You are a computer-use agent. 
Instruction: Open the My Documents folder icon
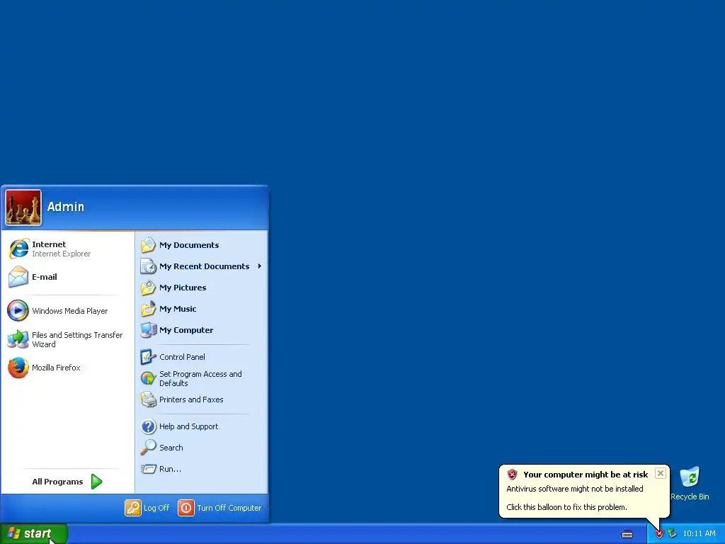click(148, 245)
